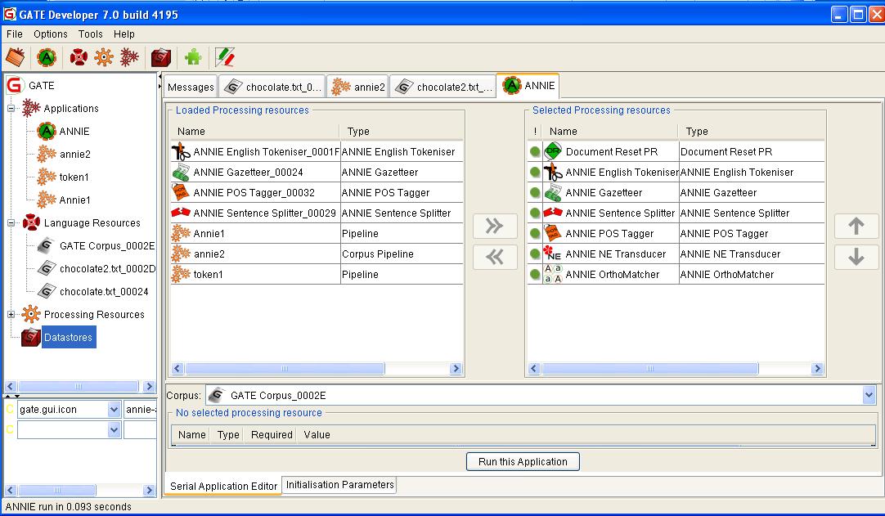The height and width of the screenshot is (516, 885).
Task: Select the green ANNIE application icon in tree
Action: tap(47, 131)
